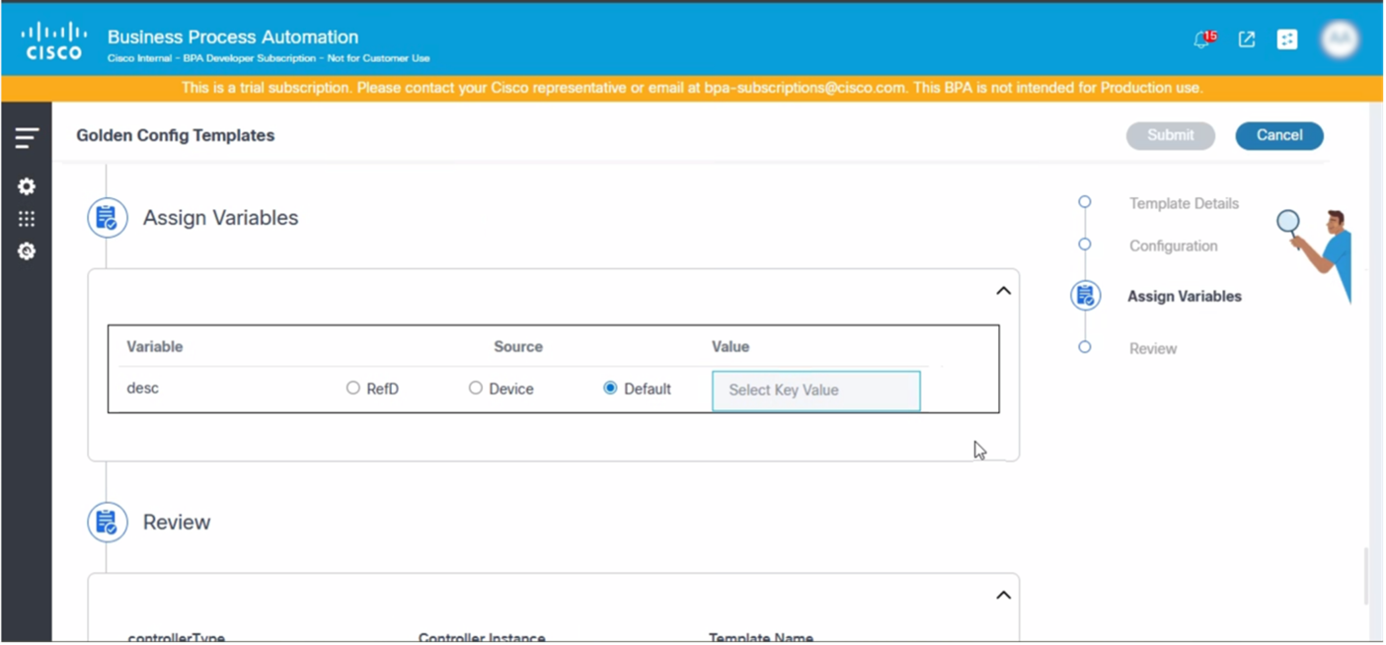Open the user avatar menu

[1340, 39]
